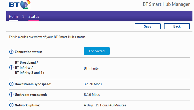Click the Downstream sync speed label
The width and height of the screenshot is (194, 110).
[33, 84]
